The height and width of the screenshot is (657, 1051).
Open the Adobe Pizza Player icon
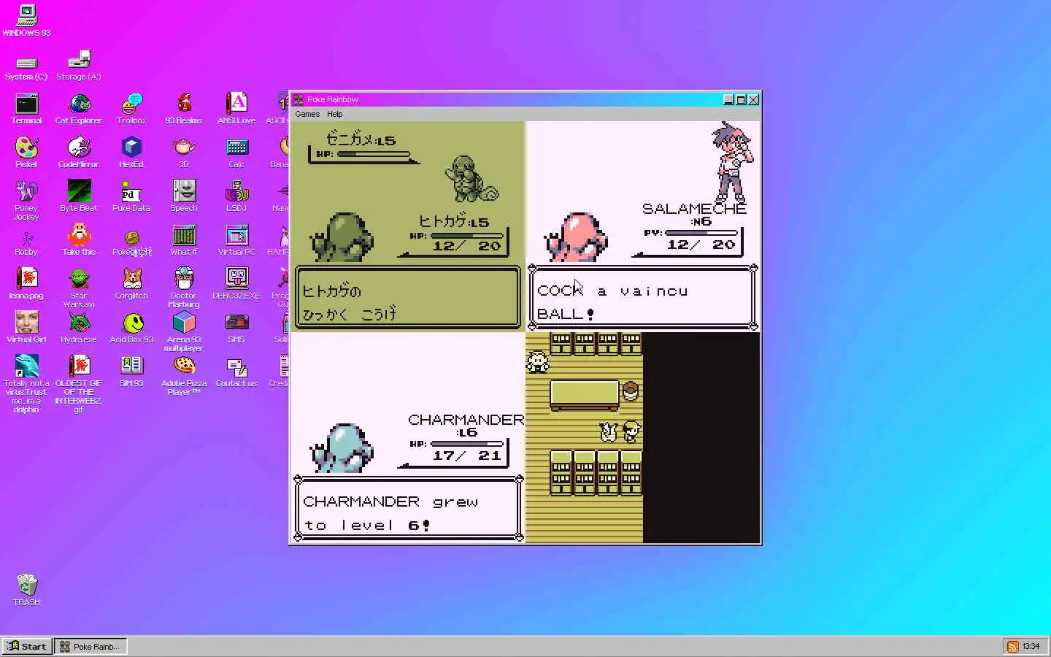(184, 376)
